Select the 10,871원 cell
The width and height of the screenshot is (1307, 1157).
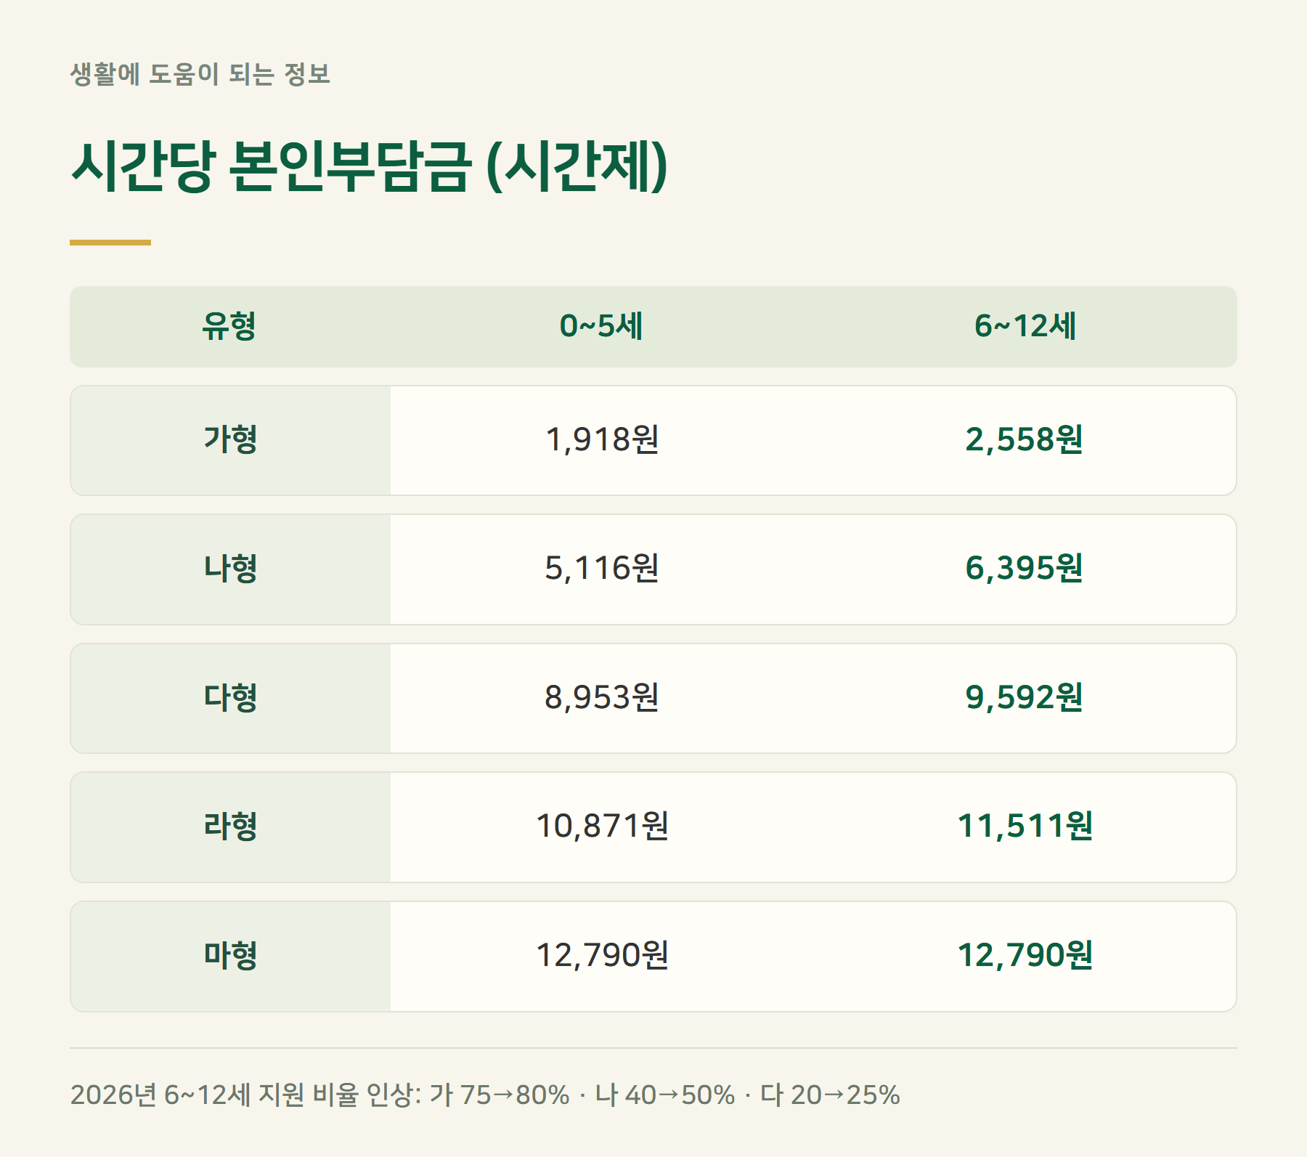click(602, 827)
